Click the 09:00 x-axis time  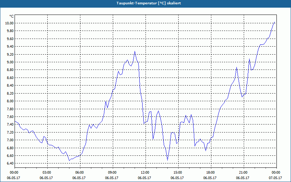pyautogui.click(x=113, y=173)
